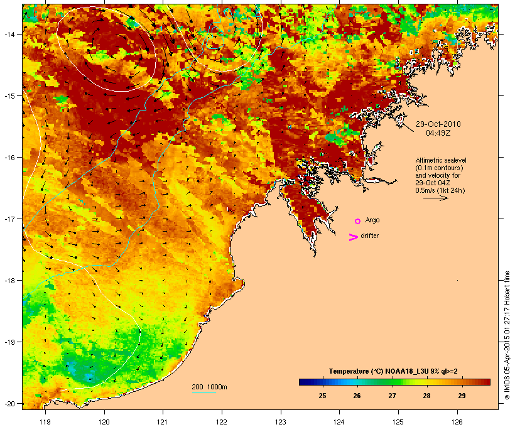
Task: Click the magenta Argo circle legend symbol
Action: (x=358, y=221)
